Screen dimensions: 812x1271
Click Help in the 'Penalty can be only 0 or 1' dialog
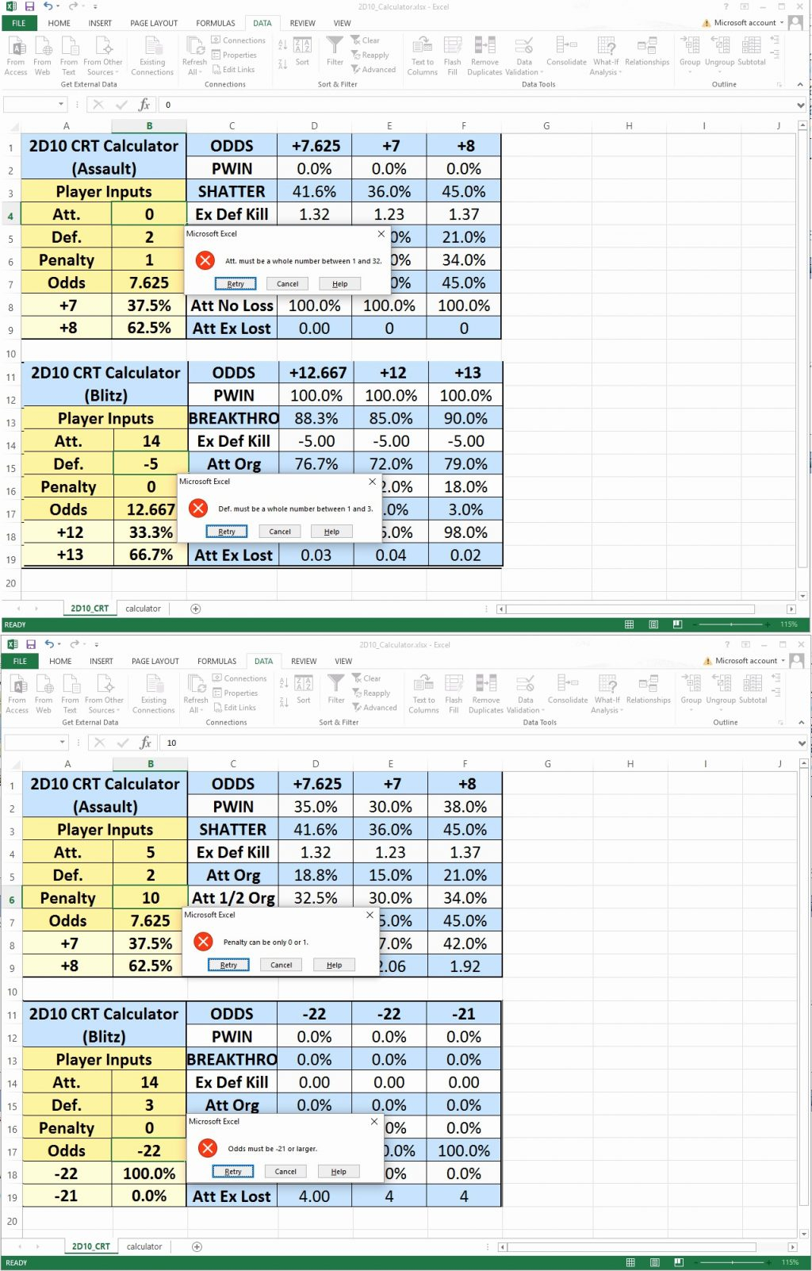[x=334, y=965]
